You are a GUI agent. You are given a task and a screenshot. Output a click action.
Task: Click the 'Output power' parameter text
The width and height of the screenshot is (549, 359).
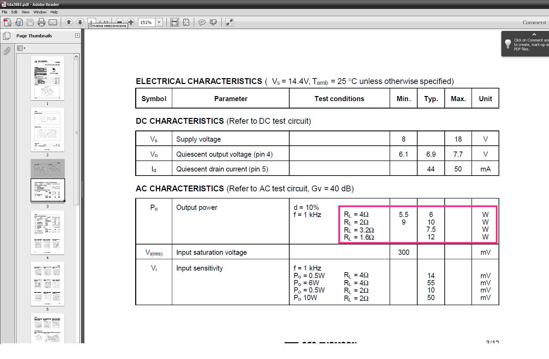tap(197, 207)
